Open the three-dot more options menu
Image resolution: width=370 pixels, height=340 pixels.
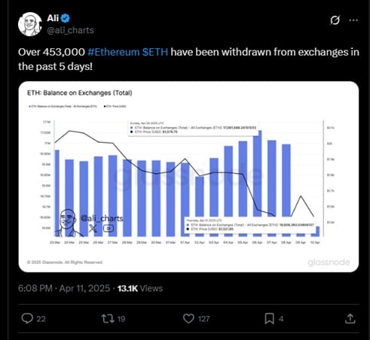(x=353, y=20)
